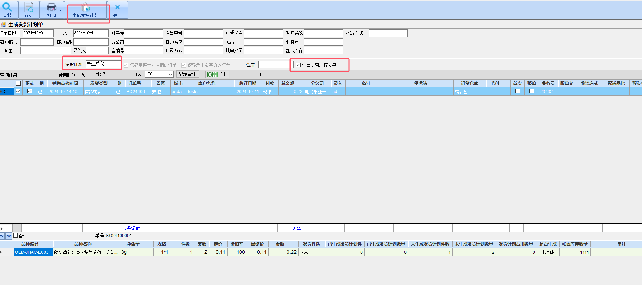Expand detail panel with the down chevron
The image size is (642, 285).
click(9, 236)
